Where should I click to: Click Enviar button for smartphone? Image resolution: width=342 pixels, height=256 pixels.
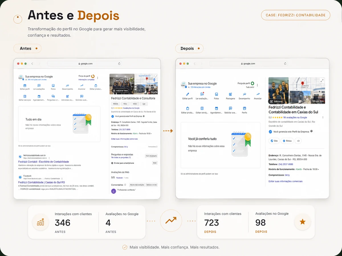click(155, 163)
